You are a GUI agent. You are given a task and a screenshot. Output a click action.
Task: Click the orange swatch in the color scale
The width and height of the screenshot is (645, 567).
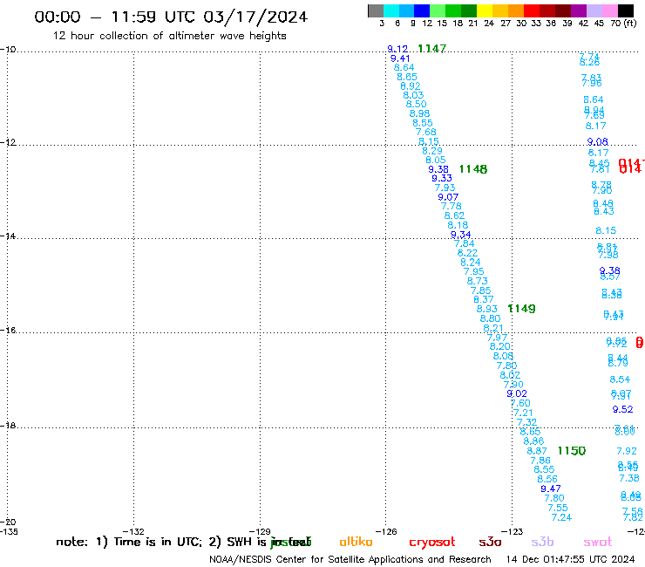(x=515, y=10)
